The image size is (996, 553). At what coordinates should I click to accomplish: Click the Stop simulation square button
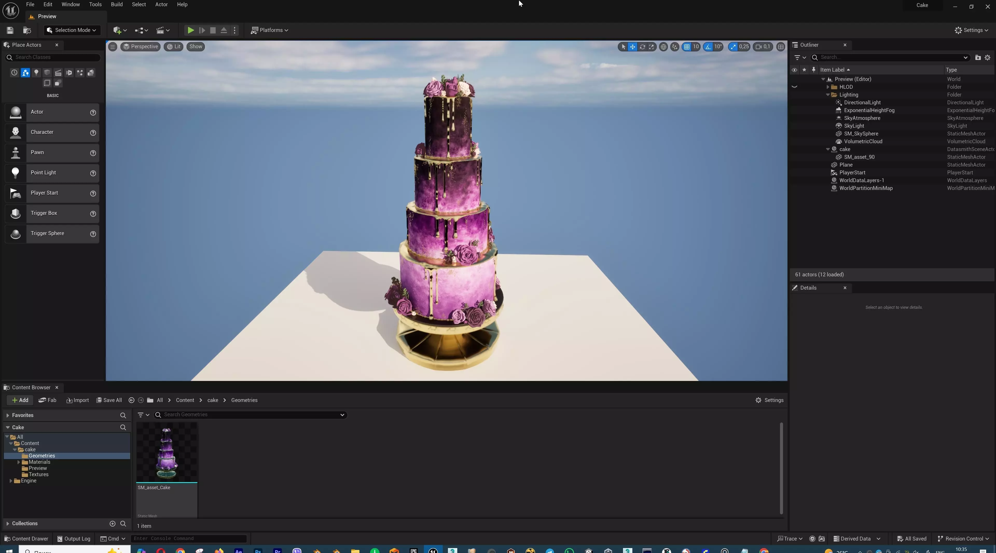click(x=213, y=30)
